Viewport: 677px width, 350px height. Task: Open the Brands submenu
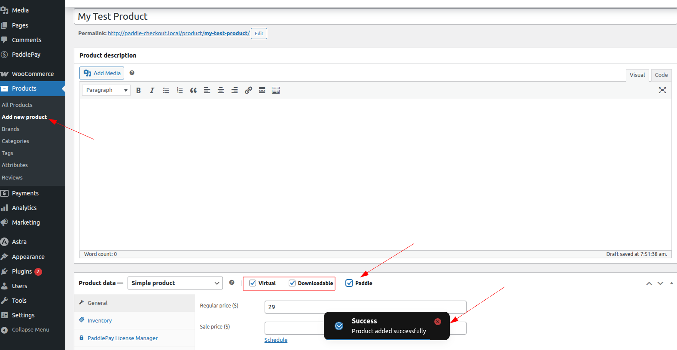click(11, 129)
